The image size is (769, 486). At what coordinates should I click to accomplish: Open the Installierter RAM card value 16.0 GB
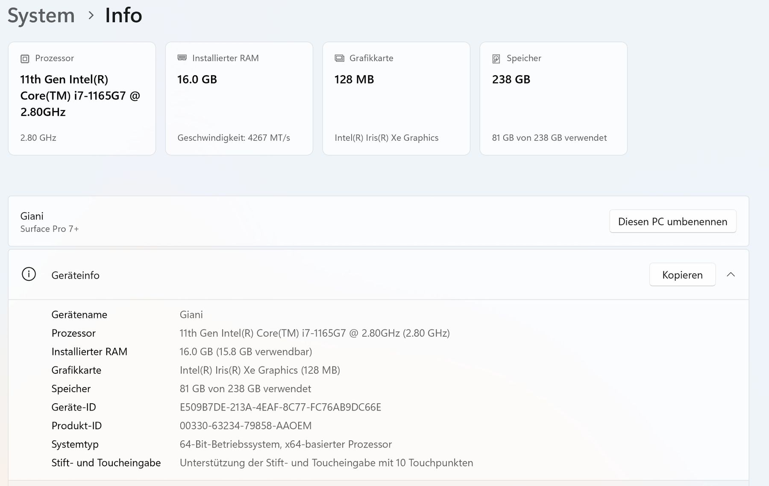[x=197, y=79]
